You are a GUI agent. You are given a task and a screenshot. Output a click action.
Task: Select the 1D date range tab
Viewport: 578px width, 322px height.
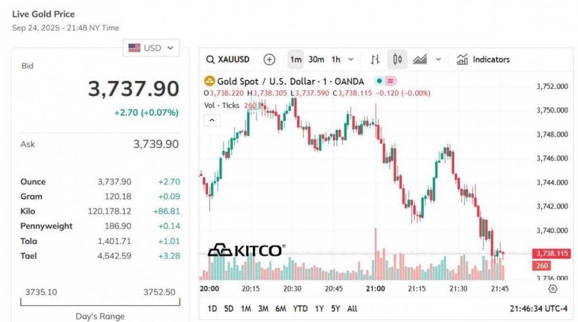tap(212, 308)
